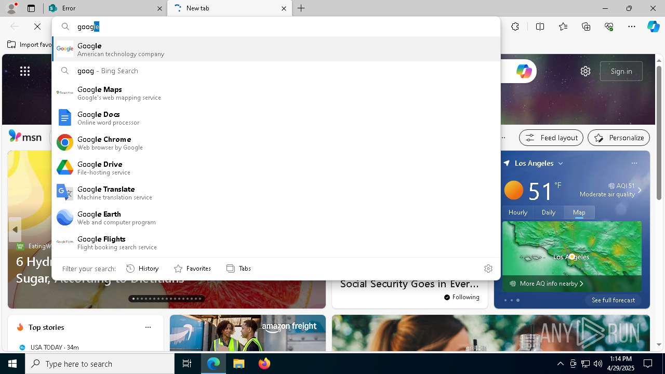This screenshot has height=374, width=665.
Task: Show hidden system tray icons
Action: (x=560, y=364)
